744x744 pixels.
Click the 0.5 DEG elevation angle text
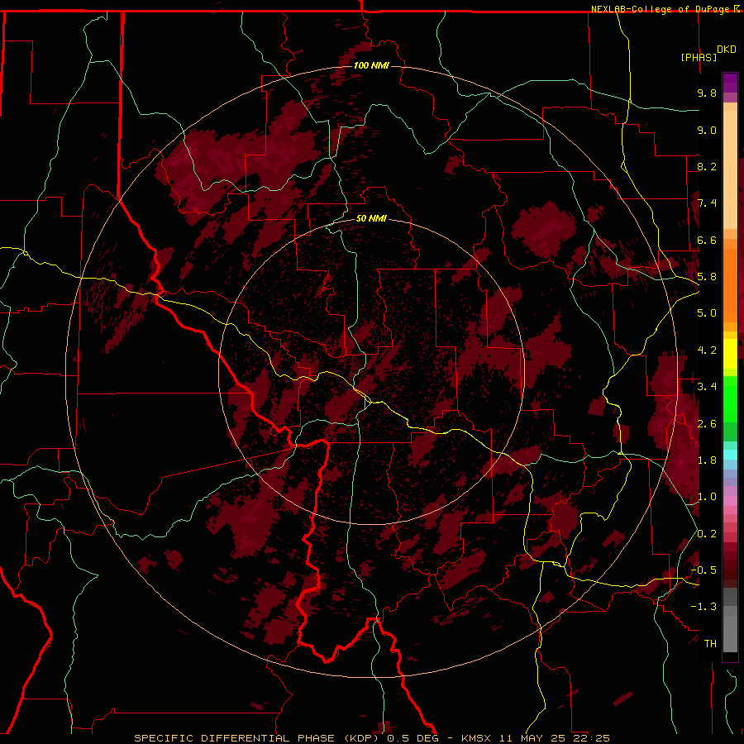coord(413,738)
